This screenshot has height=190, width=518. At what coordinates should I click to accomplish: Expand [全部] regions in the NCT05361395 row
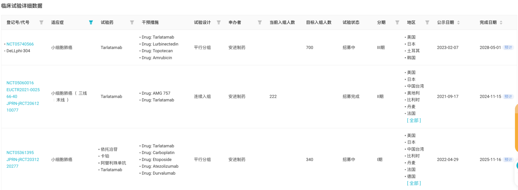tap(414, 183)
